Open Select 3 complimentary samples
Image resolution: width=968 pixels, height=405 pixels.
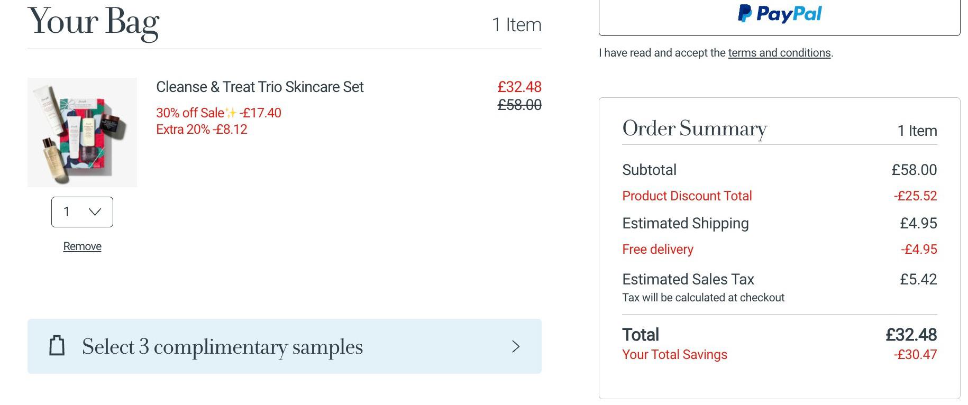pos(285,346)
